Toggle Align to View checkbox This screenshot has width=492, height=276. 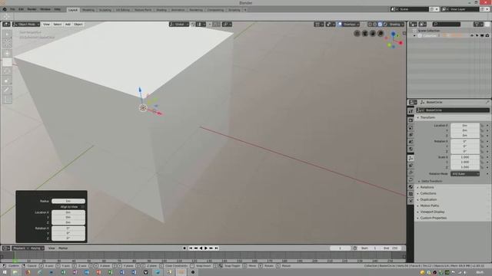(82, 207)
